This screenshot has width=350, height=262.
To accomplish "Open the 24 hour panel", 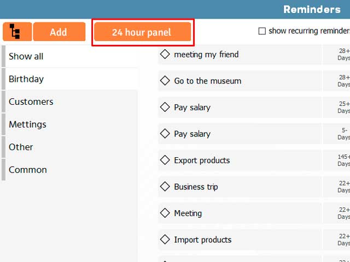I will click(142, 32).
